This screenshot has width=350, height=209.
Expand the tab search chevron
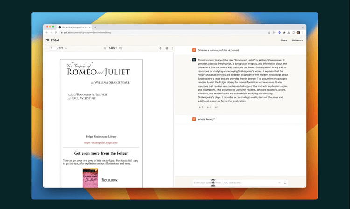(303, 27)
